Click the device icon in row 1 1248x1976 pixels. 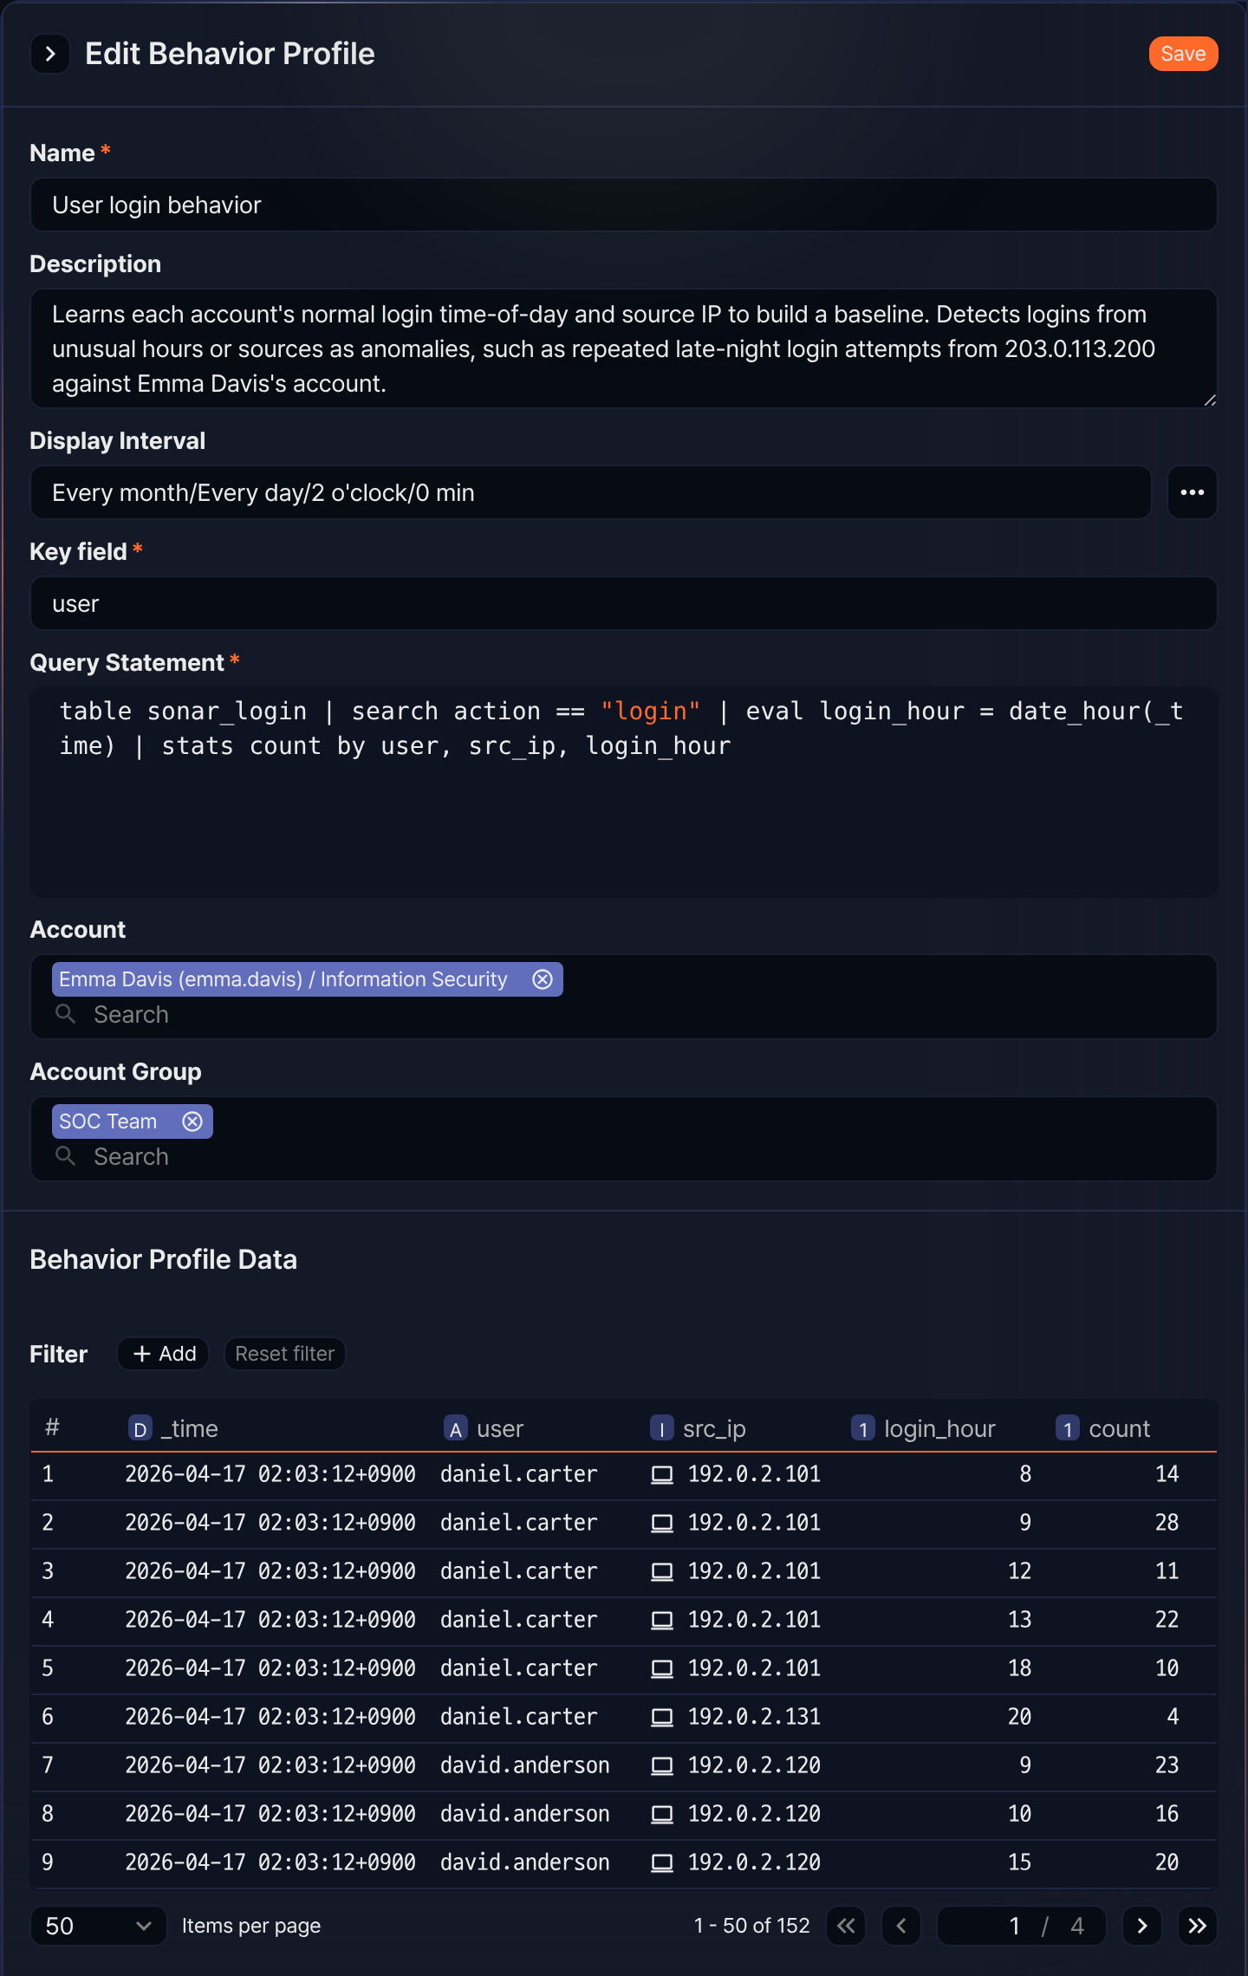pyautogui.click(x=662, y=1474)
